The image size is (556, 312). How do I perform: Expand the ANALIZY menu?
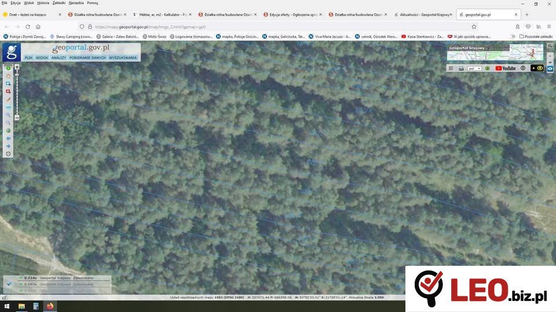pos(58,58)
